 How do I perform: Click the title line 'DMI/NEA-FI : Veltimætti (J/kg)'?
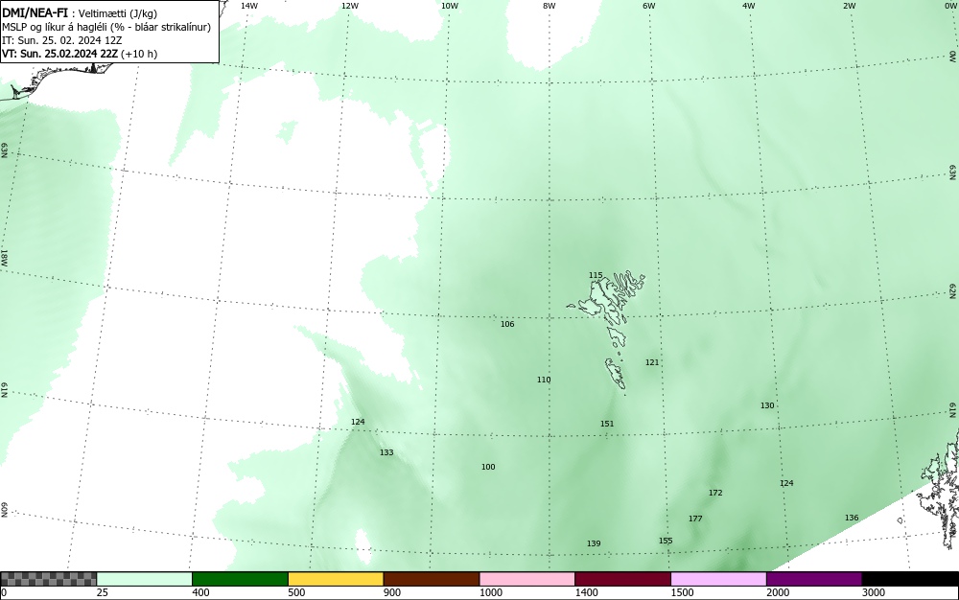[80, 12]
